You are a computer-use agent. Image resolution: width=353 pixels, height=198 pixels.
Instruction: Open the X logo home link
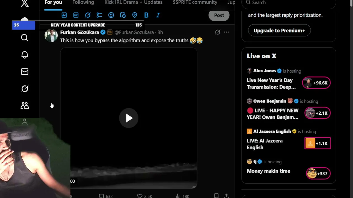[25, 3]
